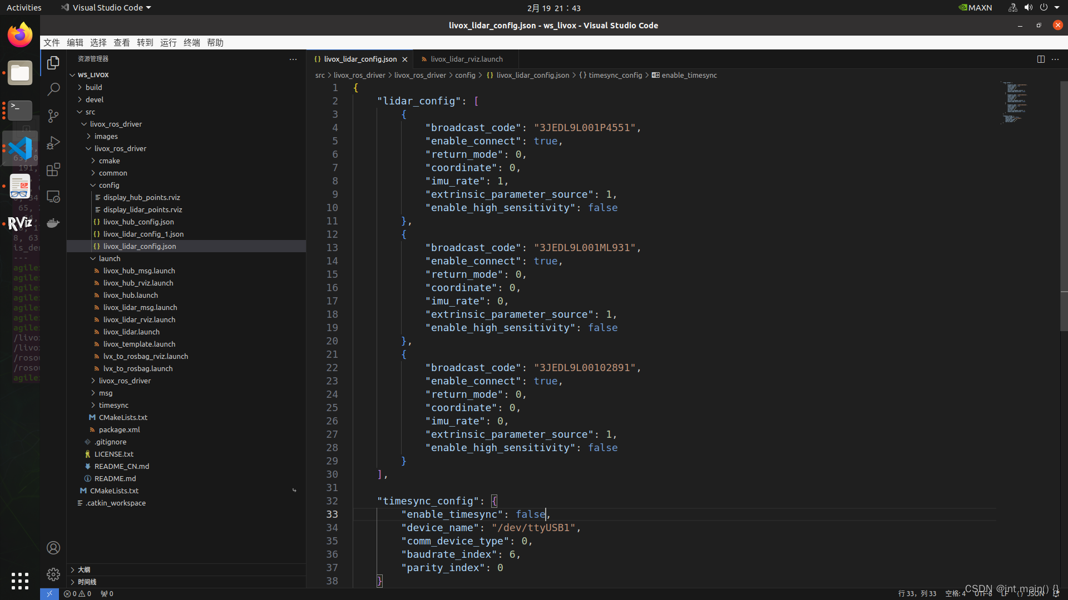Open network status icon in top bar

(x=1012, y=7)
